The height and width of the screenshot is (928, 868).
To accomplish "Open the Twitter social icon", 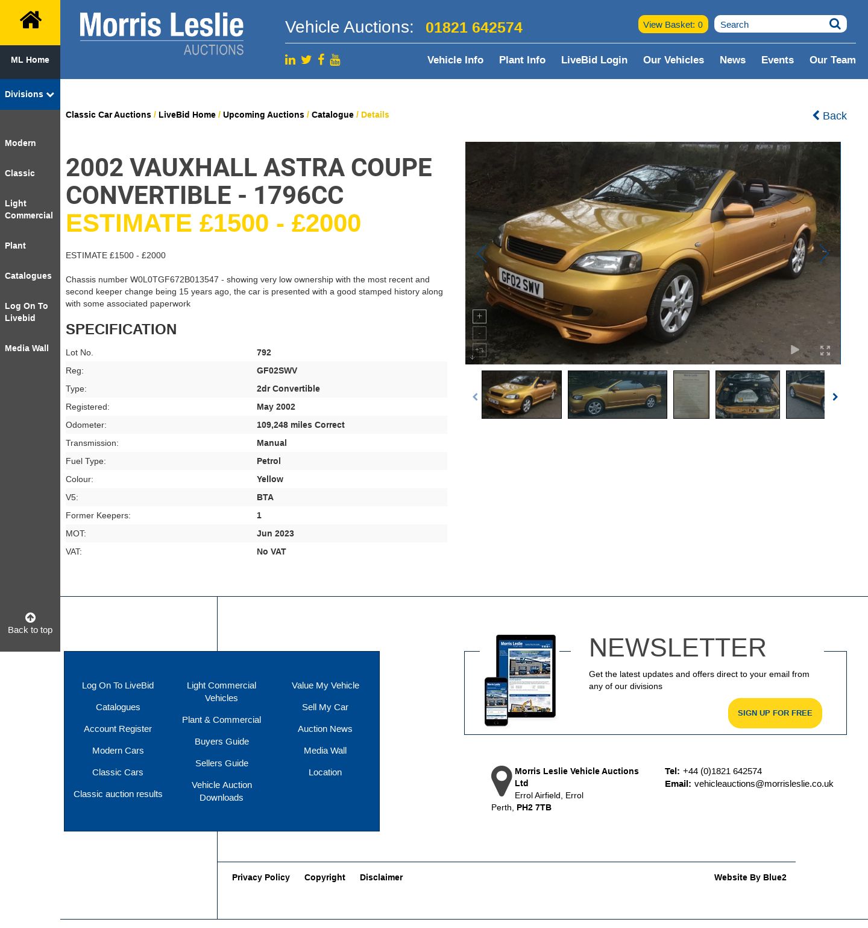I will point(306,60).
